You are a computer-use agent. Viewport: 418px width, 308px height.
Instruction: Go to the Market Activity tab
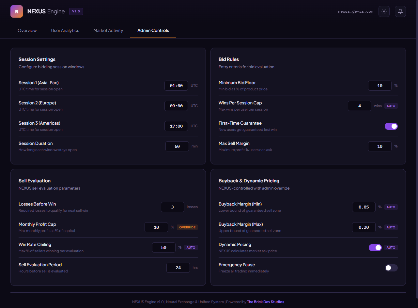[108, 30]
